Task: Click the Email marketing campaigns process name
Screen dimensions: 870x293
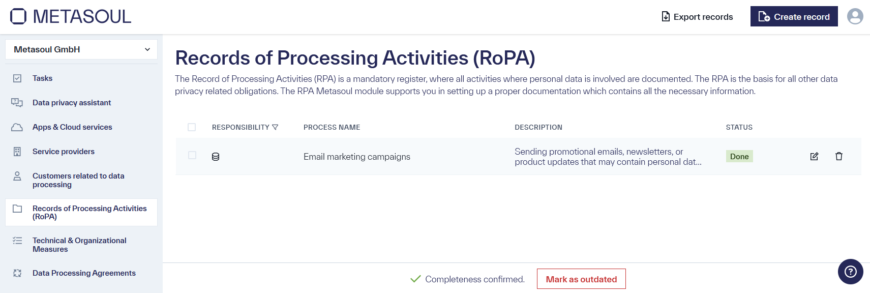Action: 357,157
